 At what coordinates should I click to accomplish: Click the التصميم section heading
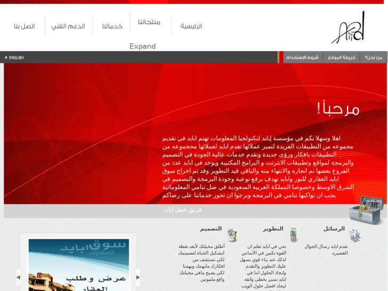(x=211, y=229)
